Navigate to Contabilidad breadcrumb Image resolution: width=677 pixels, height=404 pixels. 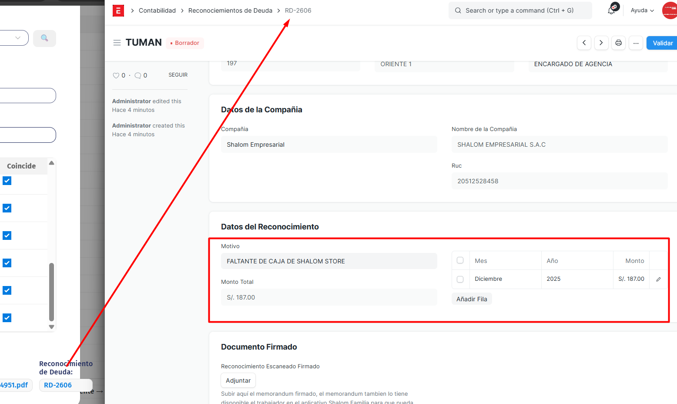click(157, 10)
